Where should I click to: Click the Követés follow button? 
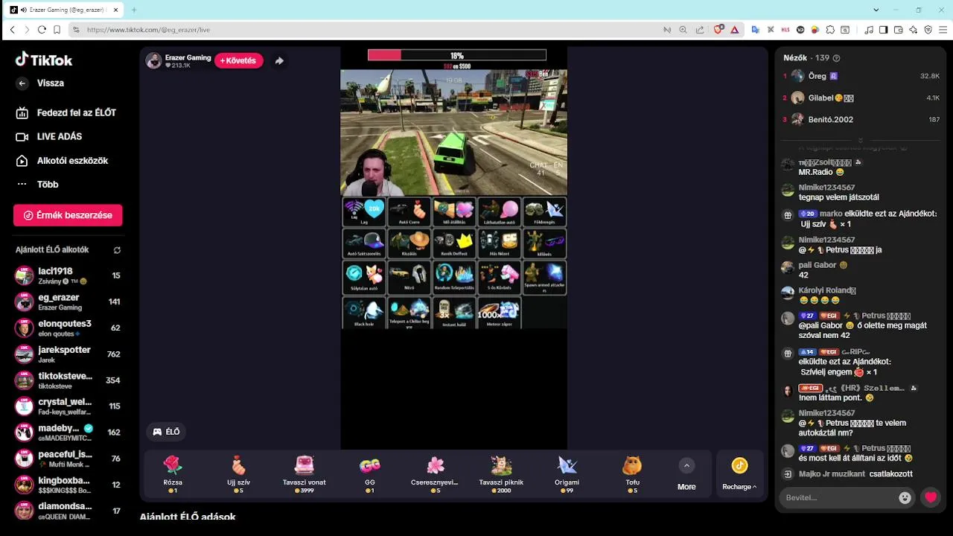click(x=238, y=61)
